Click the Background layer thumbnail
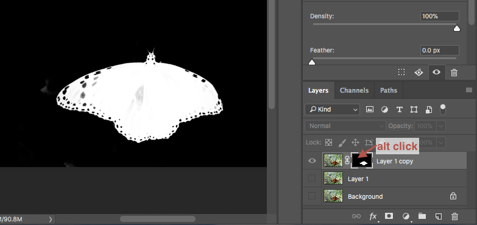This screenshot has height=225, width=477. pos(333,196)
